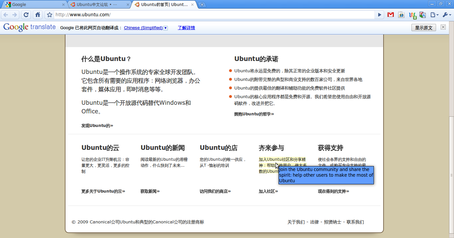Switch to the Google tab
Viewport: 454px width, 238px height.
click(x=35, y=5)
